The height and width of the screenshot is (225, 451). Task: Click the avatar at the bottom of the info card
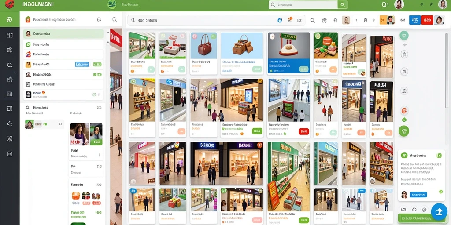(404, 194)
